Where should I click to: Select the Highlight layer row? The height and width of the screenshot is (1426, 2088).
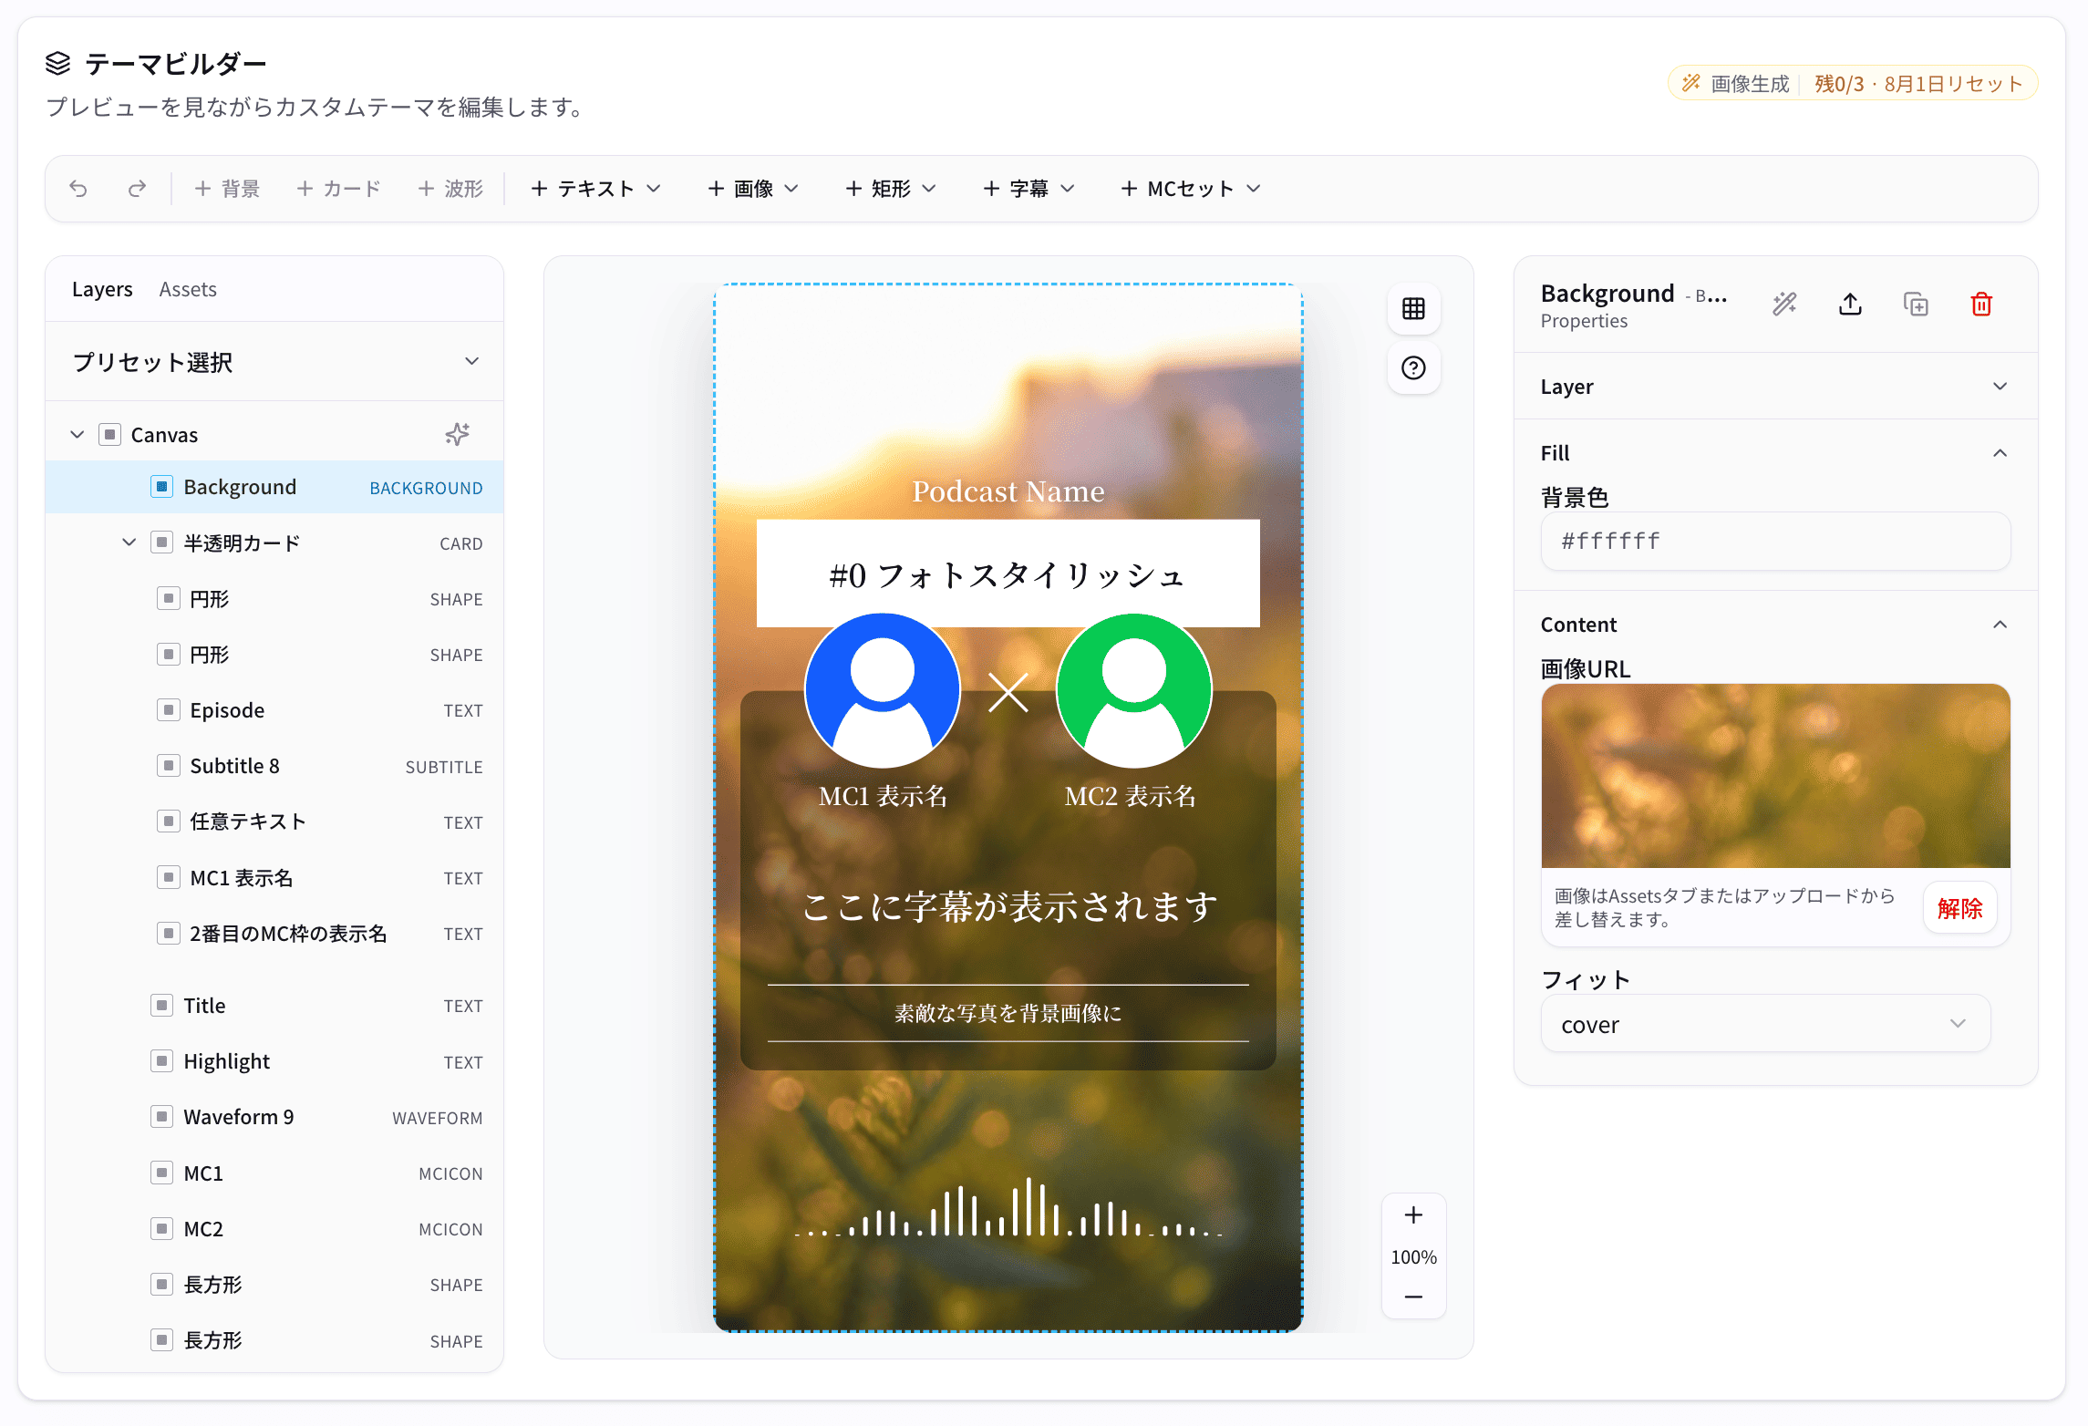274,1061
